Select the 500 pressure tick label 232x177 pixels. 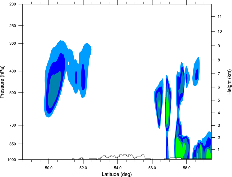pos(13,93)
